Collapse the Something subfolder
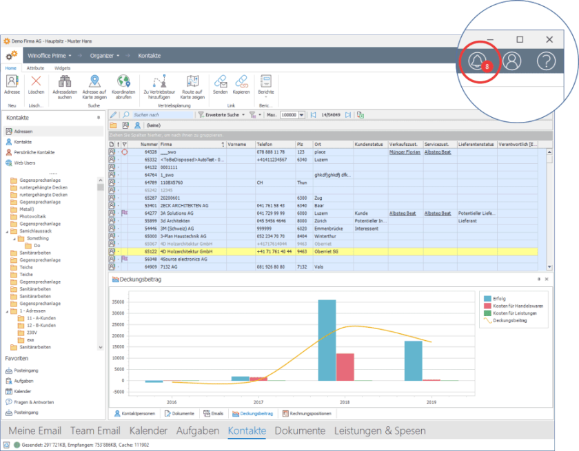Image resolution: width=579 pixels, height=451 pixels. click(x=14, y=239)
